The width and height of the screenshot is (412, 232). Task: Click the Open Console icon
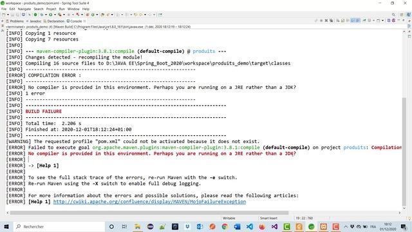pos(378,21)
